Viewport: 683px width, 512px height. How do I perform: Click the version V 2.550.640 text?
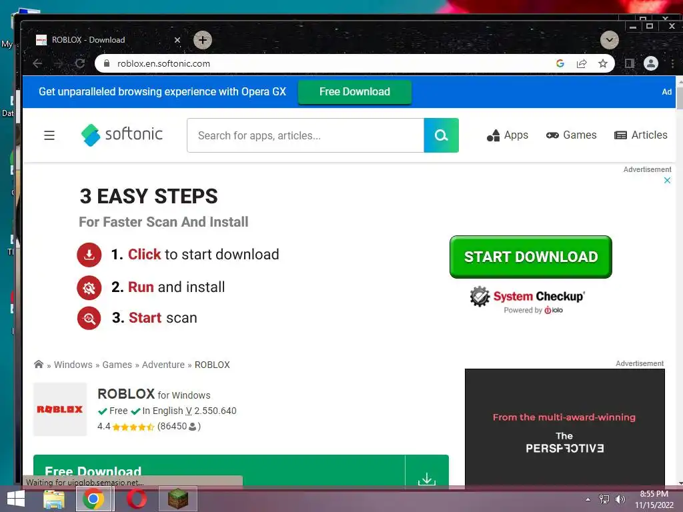click(211, 411)
